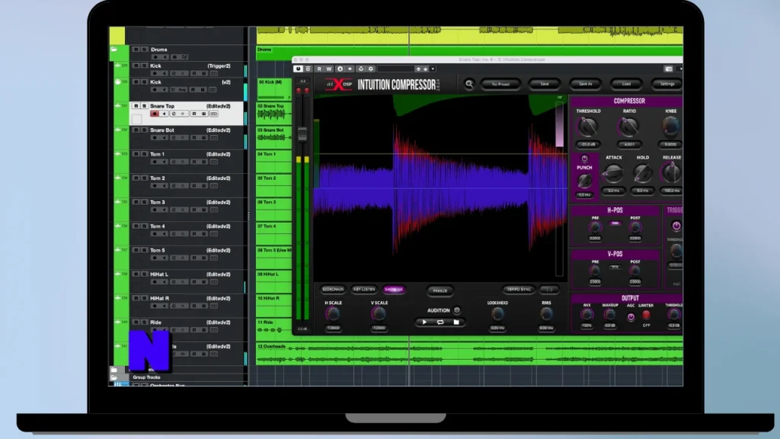Click the Audition play button

(x=424, y=322)
